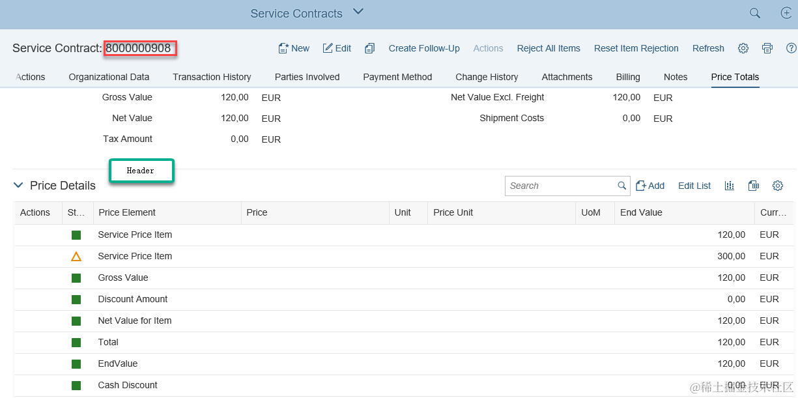798x398 pixels.
Task: Click green status icon of Cash Discount row
Action: click(76, 386)
